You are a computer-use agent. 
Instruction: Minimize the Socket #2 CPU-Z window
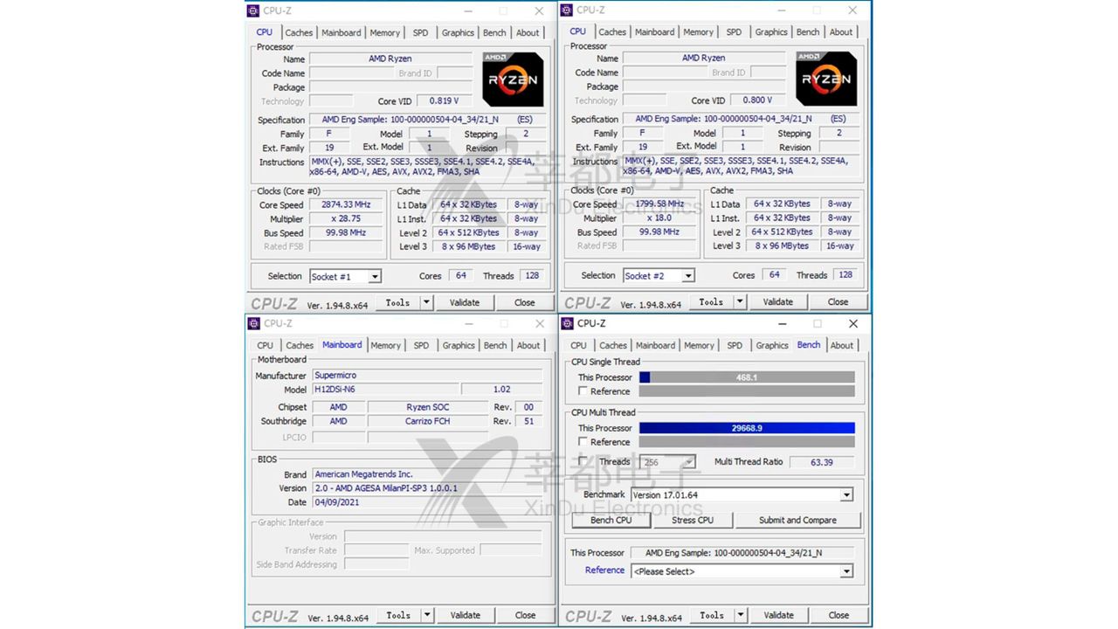781,10
